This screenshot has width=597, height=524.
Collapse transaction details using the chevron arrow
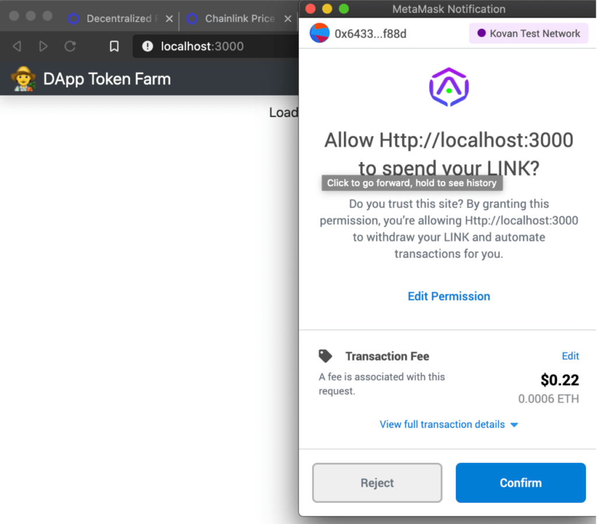(514, 425)
